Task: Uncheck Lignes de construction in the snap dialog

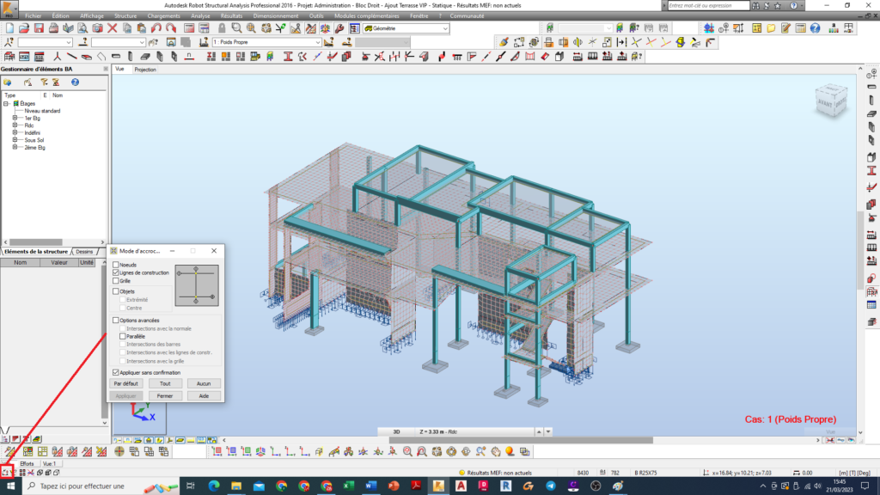Action: (115, 272)
